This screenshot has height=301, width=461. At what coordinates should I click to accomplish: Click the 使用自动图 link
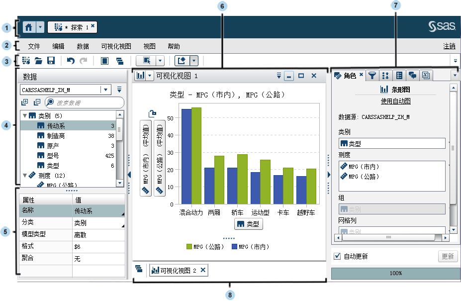coord(395,101)
